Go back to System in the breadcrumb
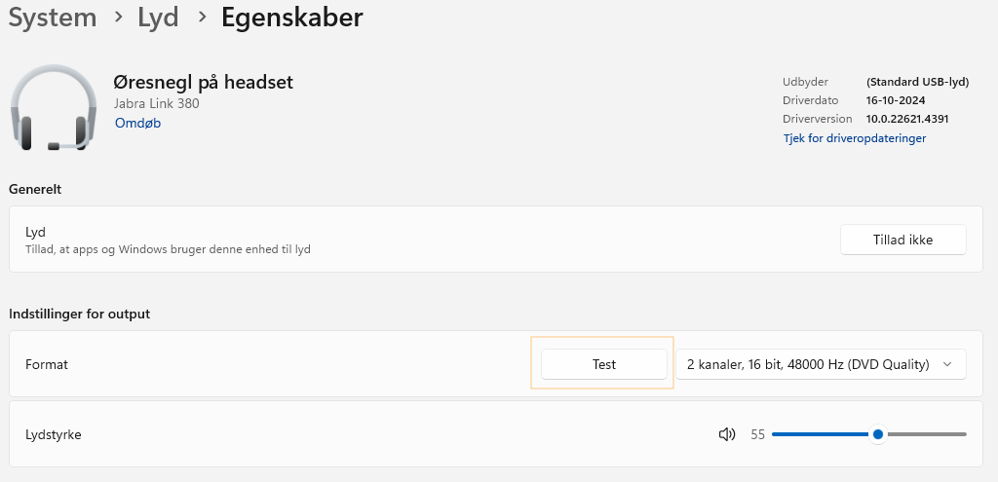 53,18
